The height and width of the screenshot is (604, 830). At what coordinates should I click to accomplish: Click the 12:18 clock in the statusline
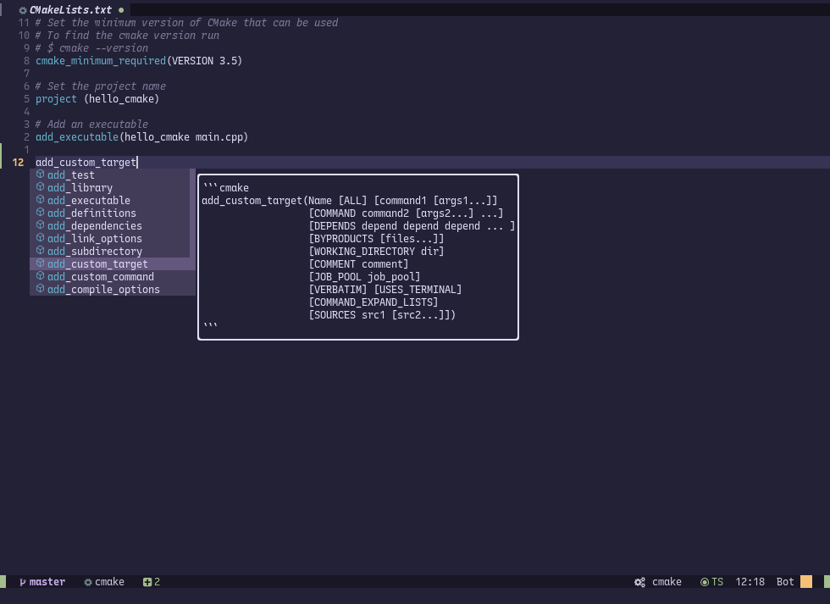(x=750, y=582)
